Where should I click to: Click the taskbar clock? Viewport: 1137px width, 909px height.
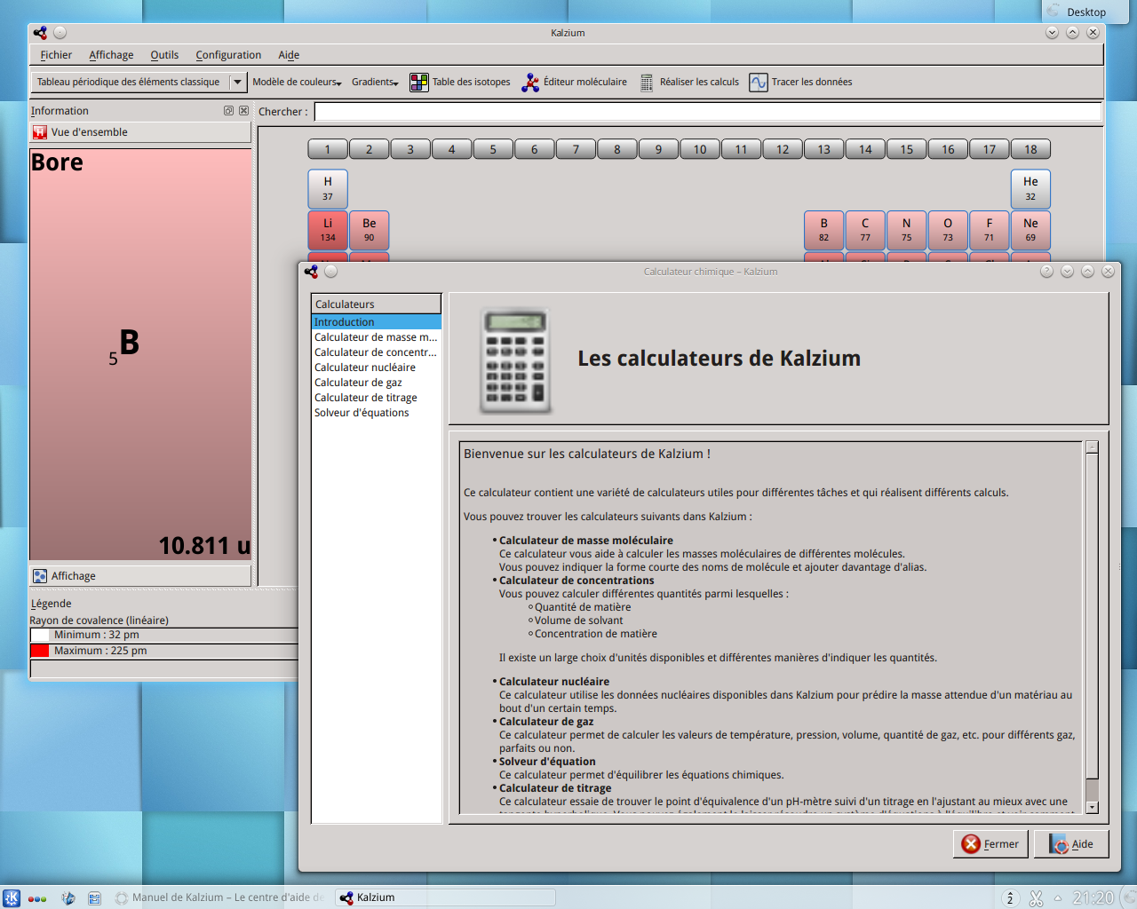click(1093, 898)
